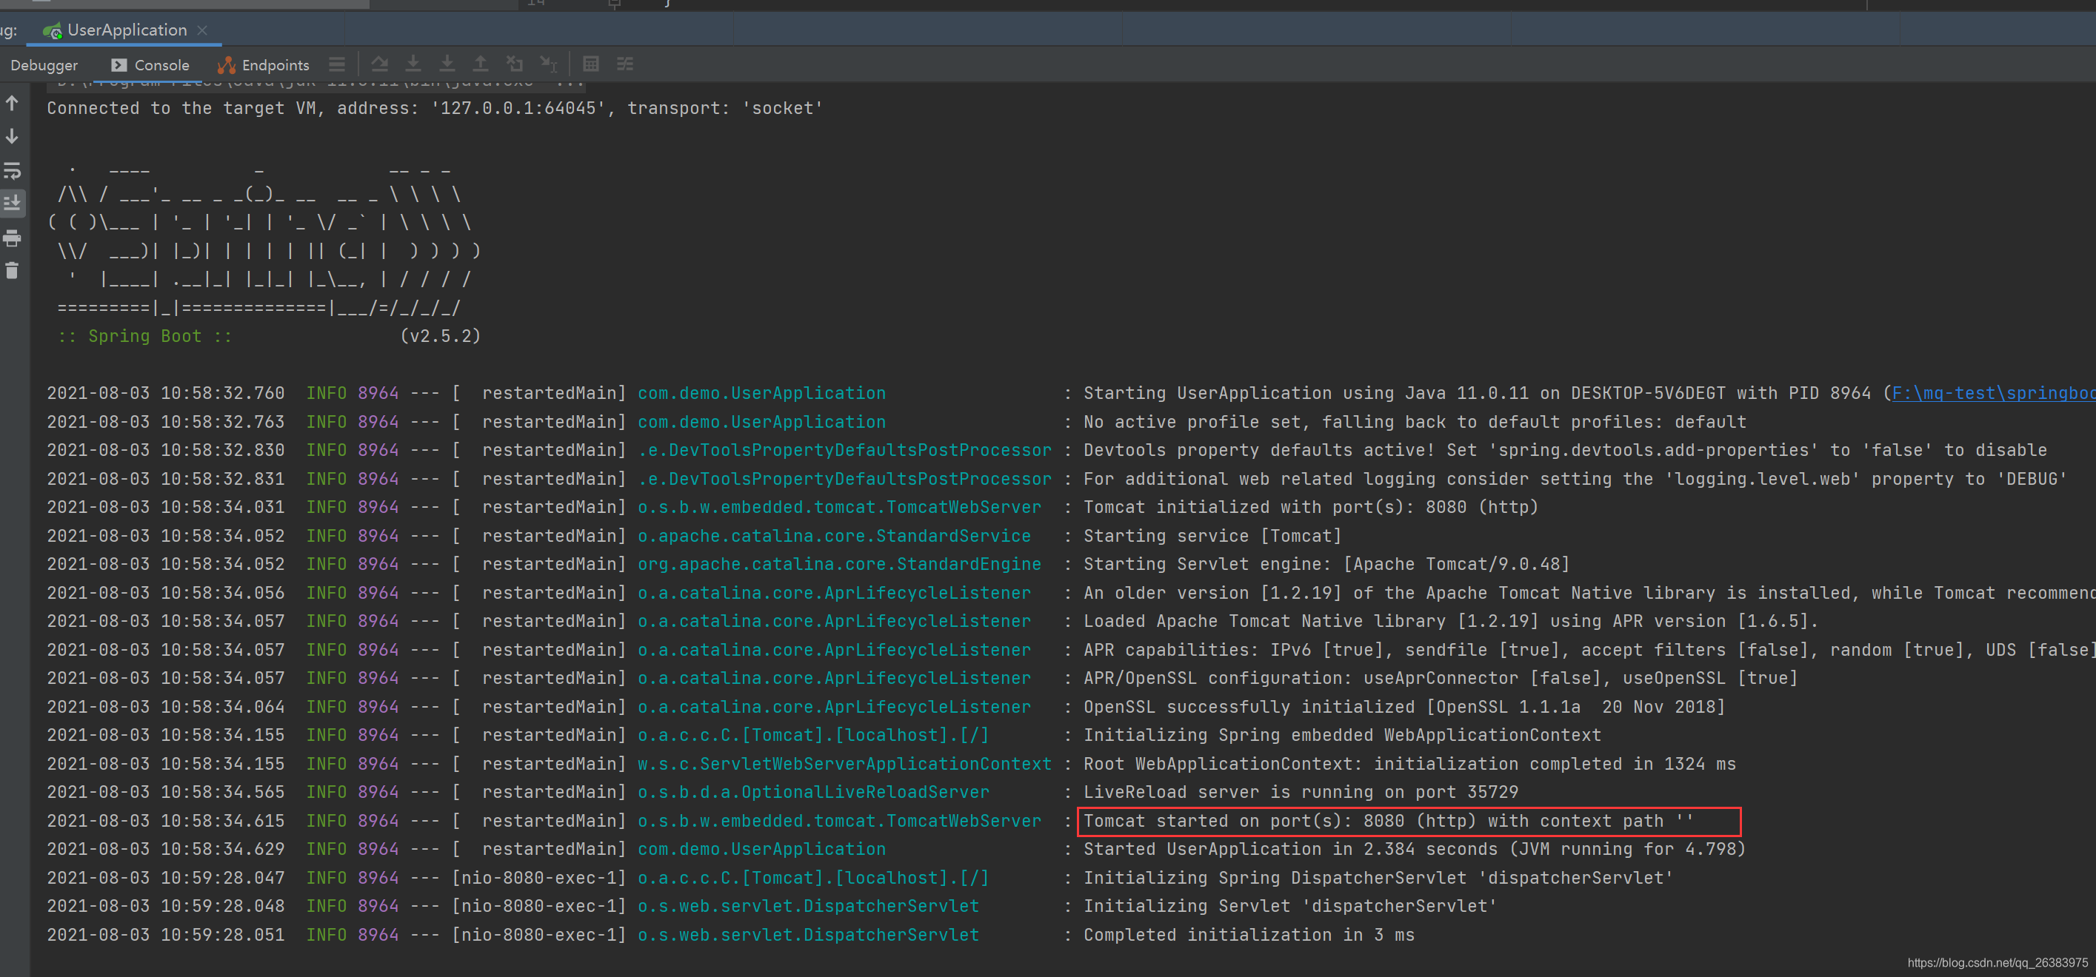This screenshot has height=977, width=2096.
Task: Click 'Completed initialization in 3 ms' message
Action: click(x=1249, y=935)
